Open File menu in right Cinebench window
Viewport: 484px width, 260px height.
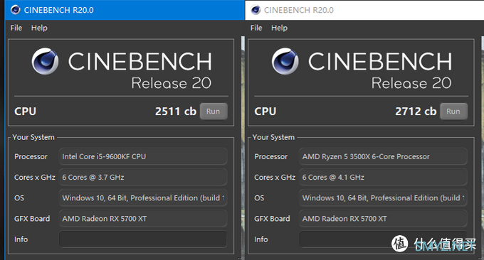(x=256, y=28)
